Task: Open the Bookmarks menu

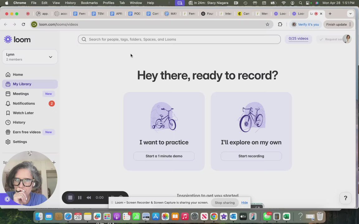Action: [89, 3]
